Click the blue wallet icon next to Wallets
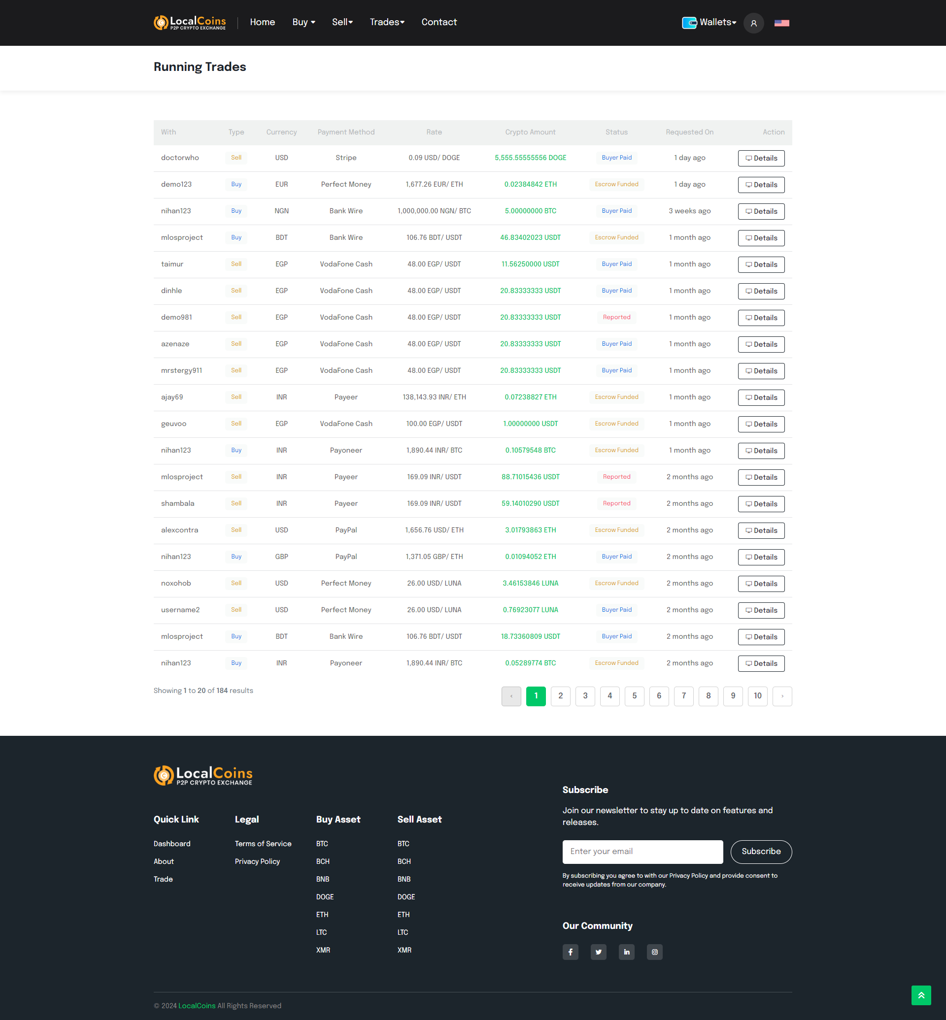Image resolution: width=946 pixels, height=1020 pixels. tap(688, 23)
